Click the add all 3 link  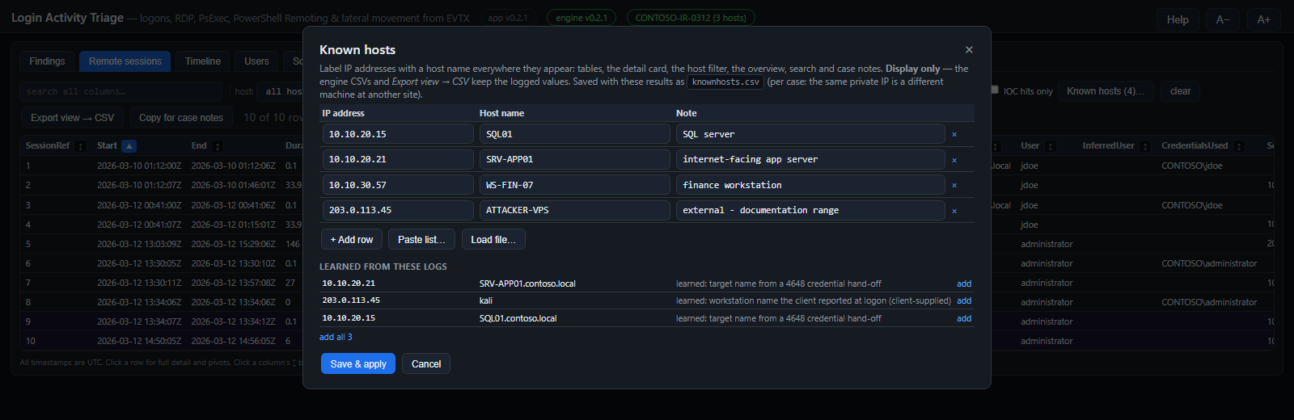coord(336,338)
